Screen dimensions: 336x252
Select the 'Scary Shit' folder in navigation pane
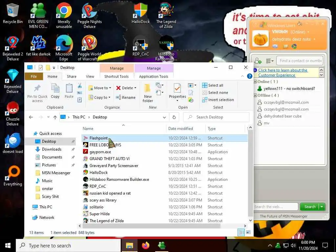click(50, 197)
